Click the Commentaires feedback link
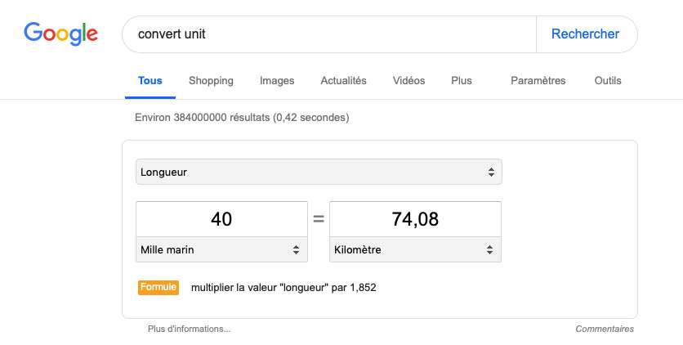Image resolution: width=683 pixels, height=345 pixels. tap(604, 329)
